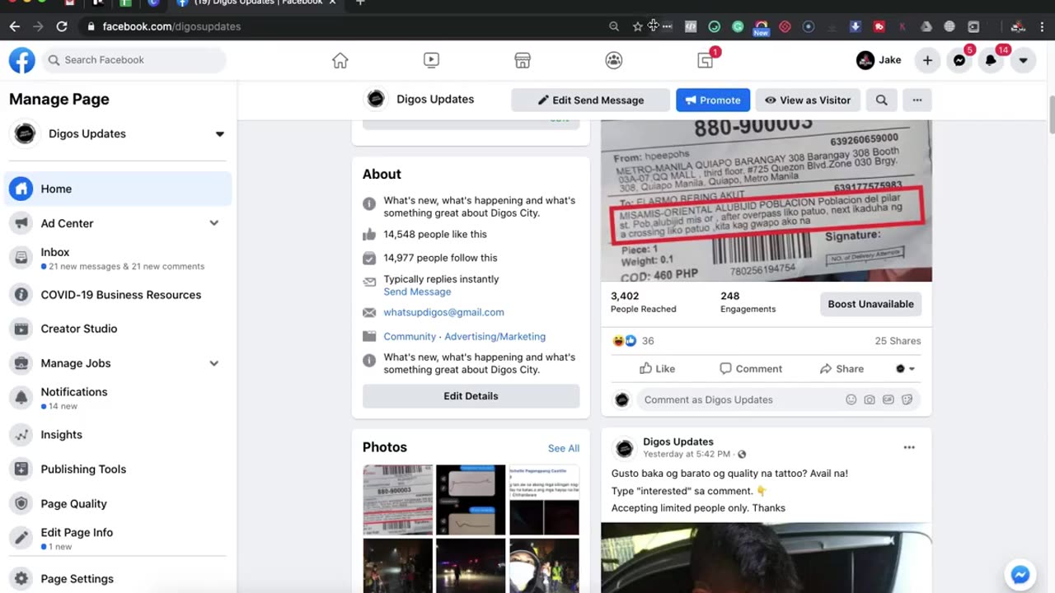
Task: Select Home in Manage Page sidebar
Action: [118, 189]
